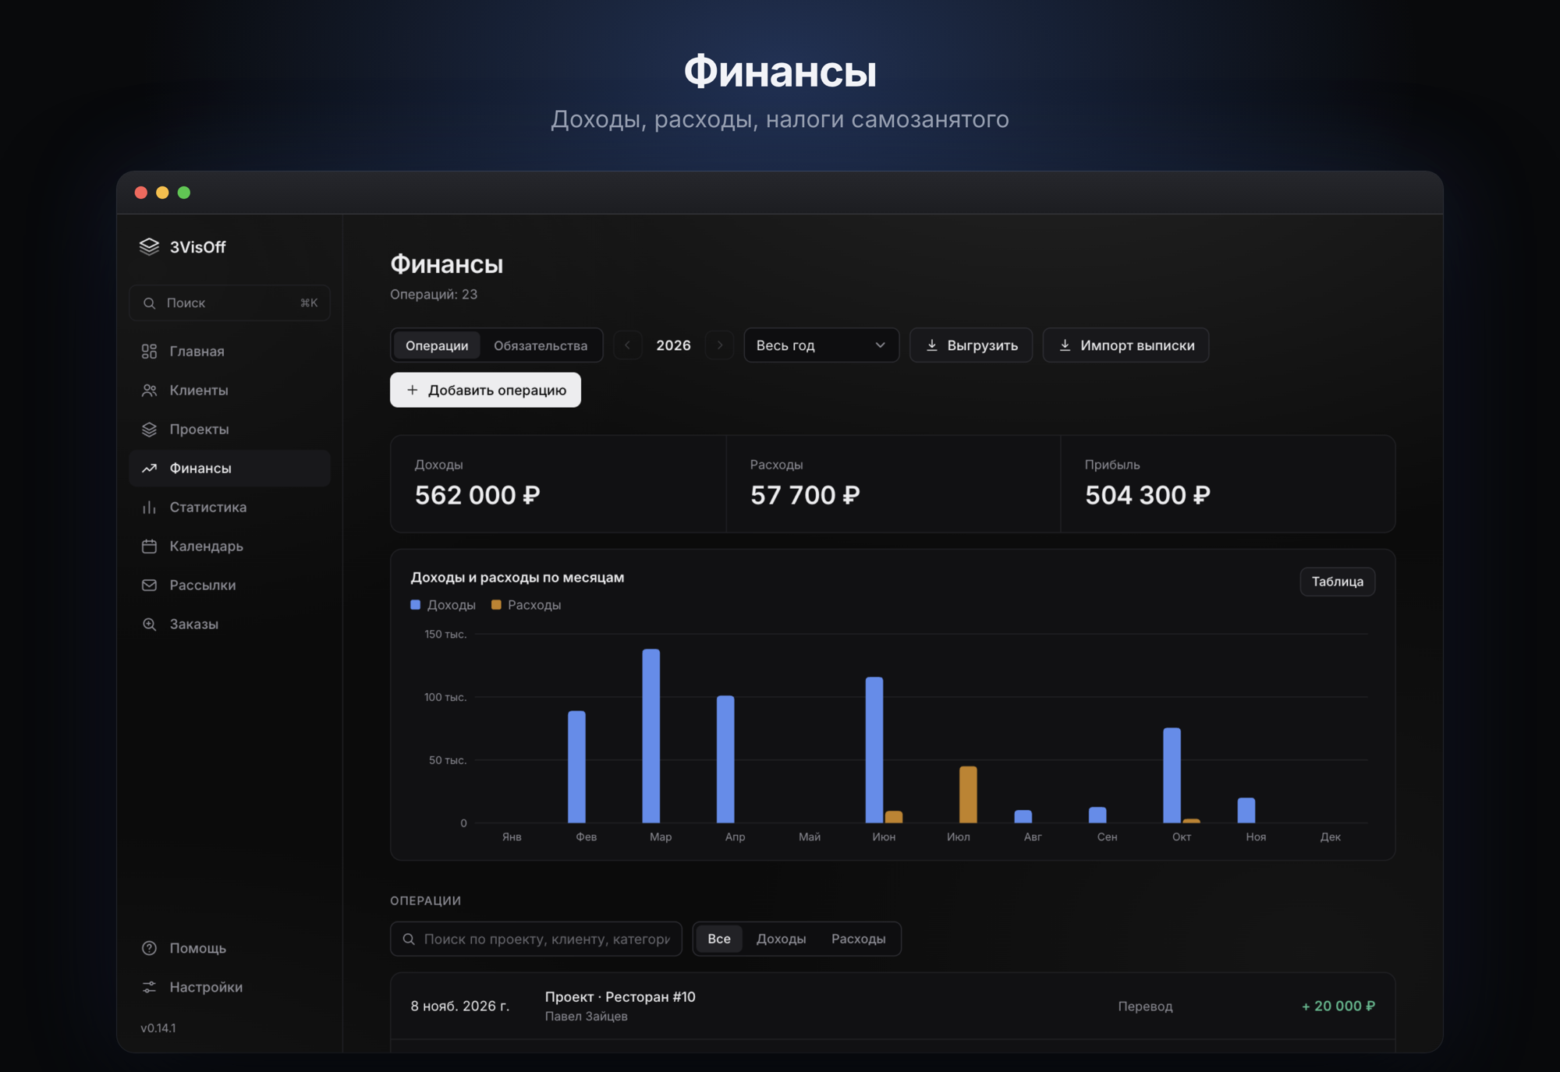Click the Добавить операцию button
The width and height of the screenshot is (1560, 1072).
[x=485, y=390]
